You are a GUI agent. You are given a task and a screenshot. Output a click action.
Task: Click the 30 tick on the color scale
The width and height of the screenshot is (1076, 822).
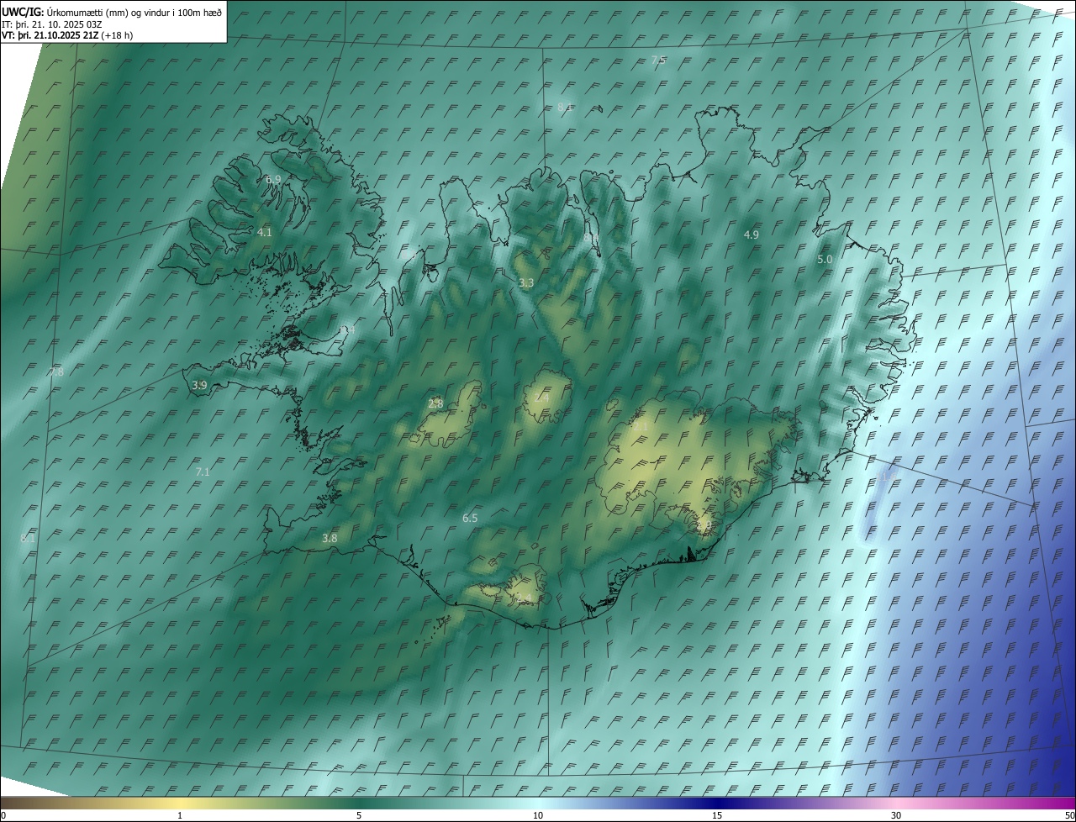[x=896, y=816]
